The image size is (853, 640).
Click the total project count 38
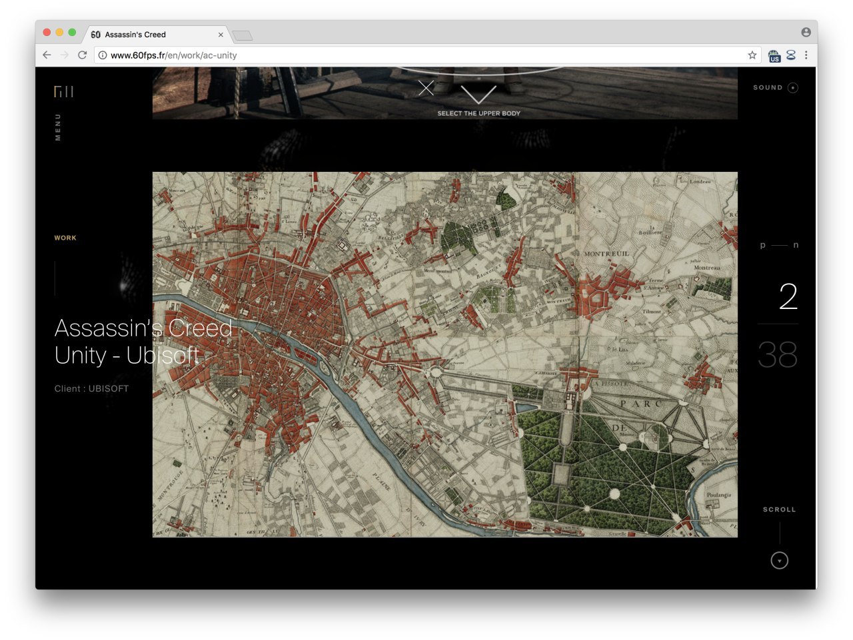[x=778, y=355]
